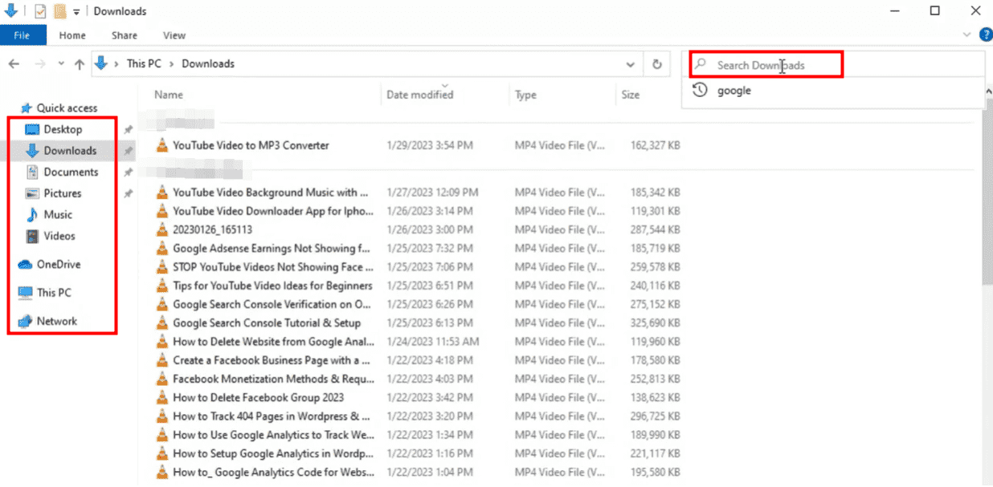This screenshot has height=487, width=993.
Task: Click the Refresh button beside address bar
Action: pyautogui.click(x=657, y=64)
